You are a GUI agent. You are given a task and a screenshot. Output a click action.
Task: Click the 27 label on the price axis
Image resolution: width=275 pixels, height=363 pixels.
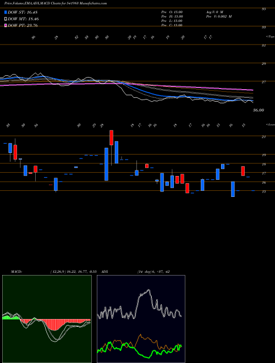click(263, 82)
